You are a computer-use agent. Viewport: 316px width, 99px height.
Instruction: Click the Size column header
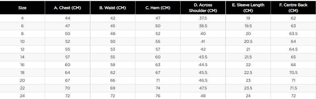[x=22, y=8]
